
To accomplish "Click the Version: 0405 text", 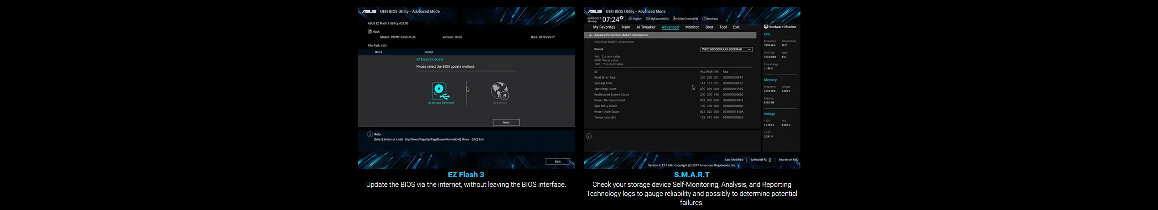I will [x=452, y=37].
